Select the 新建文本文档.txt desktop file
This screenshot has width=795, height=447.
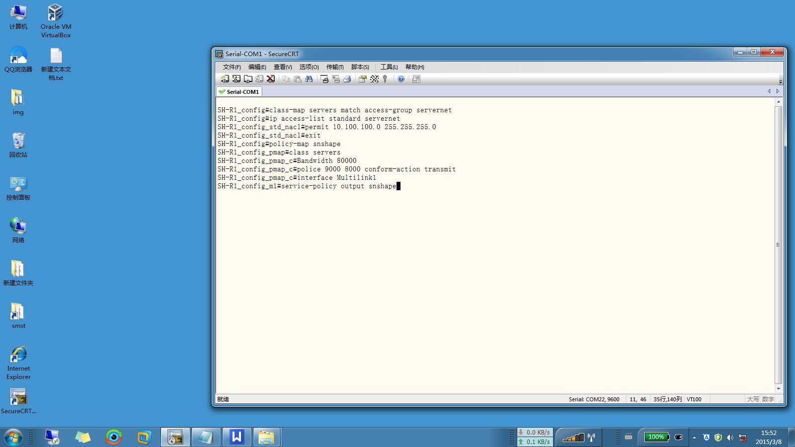point(56,64)
